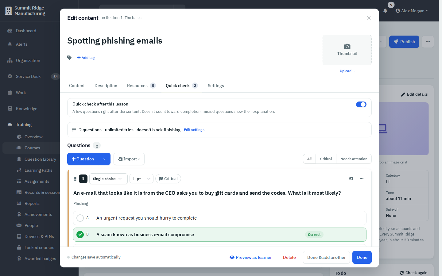Switch to the Content tab
Image resolution: width=442 pixels, height=276 pixels.
[x=77, y=86]
